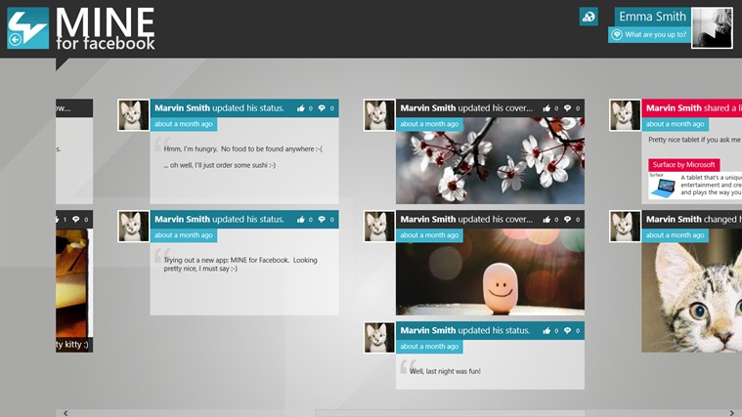Click 'Trying out a new app' status text
The height and width of the screenshot is (417, 742).
(240, 265)
